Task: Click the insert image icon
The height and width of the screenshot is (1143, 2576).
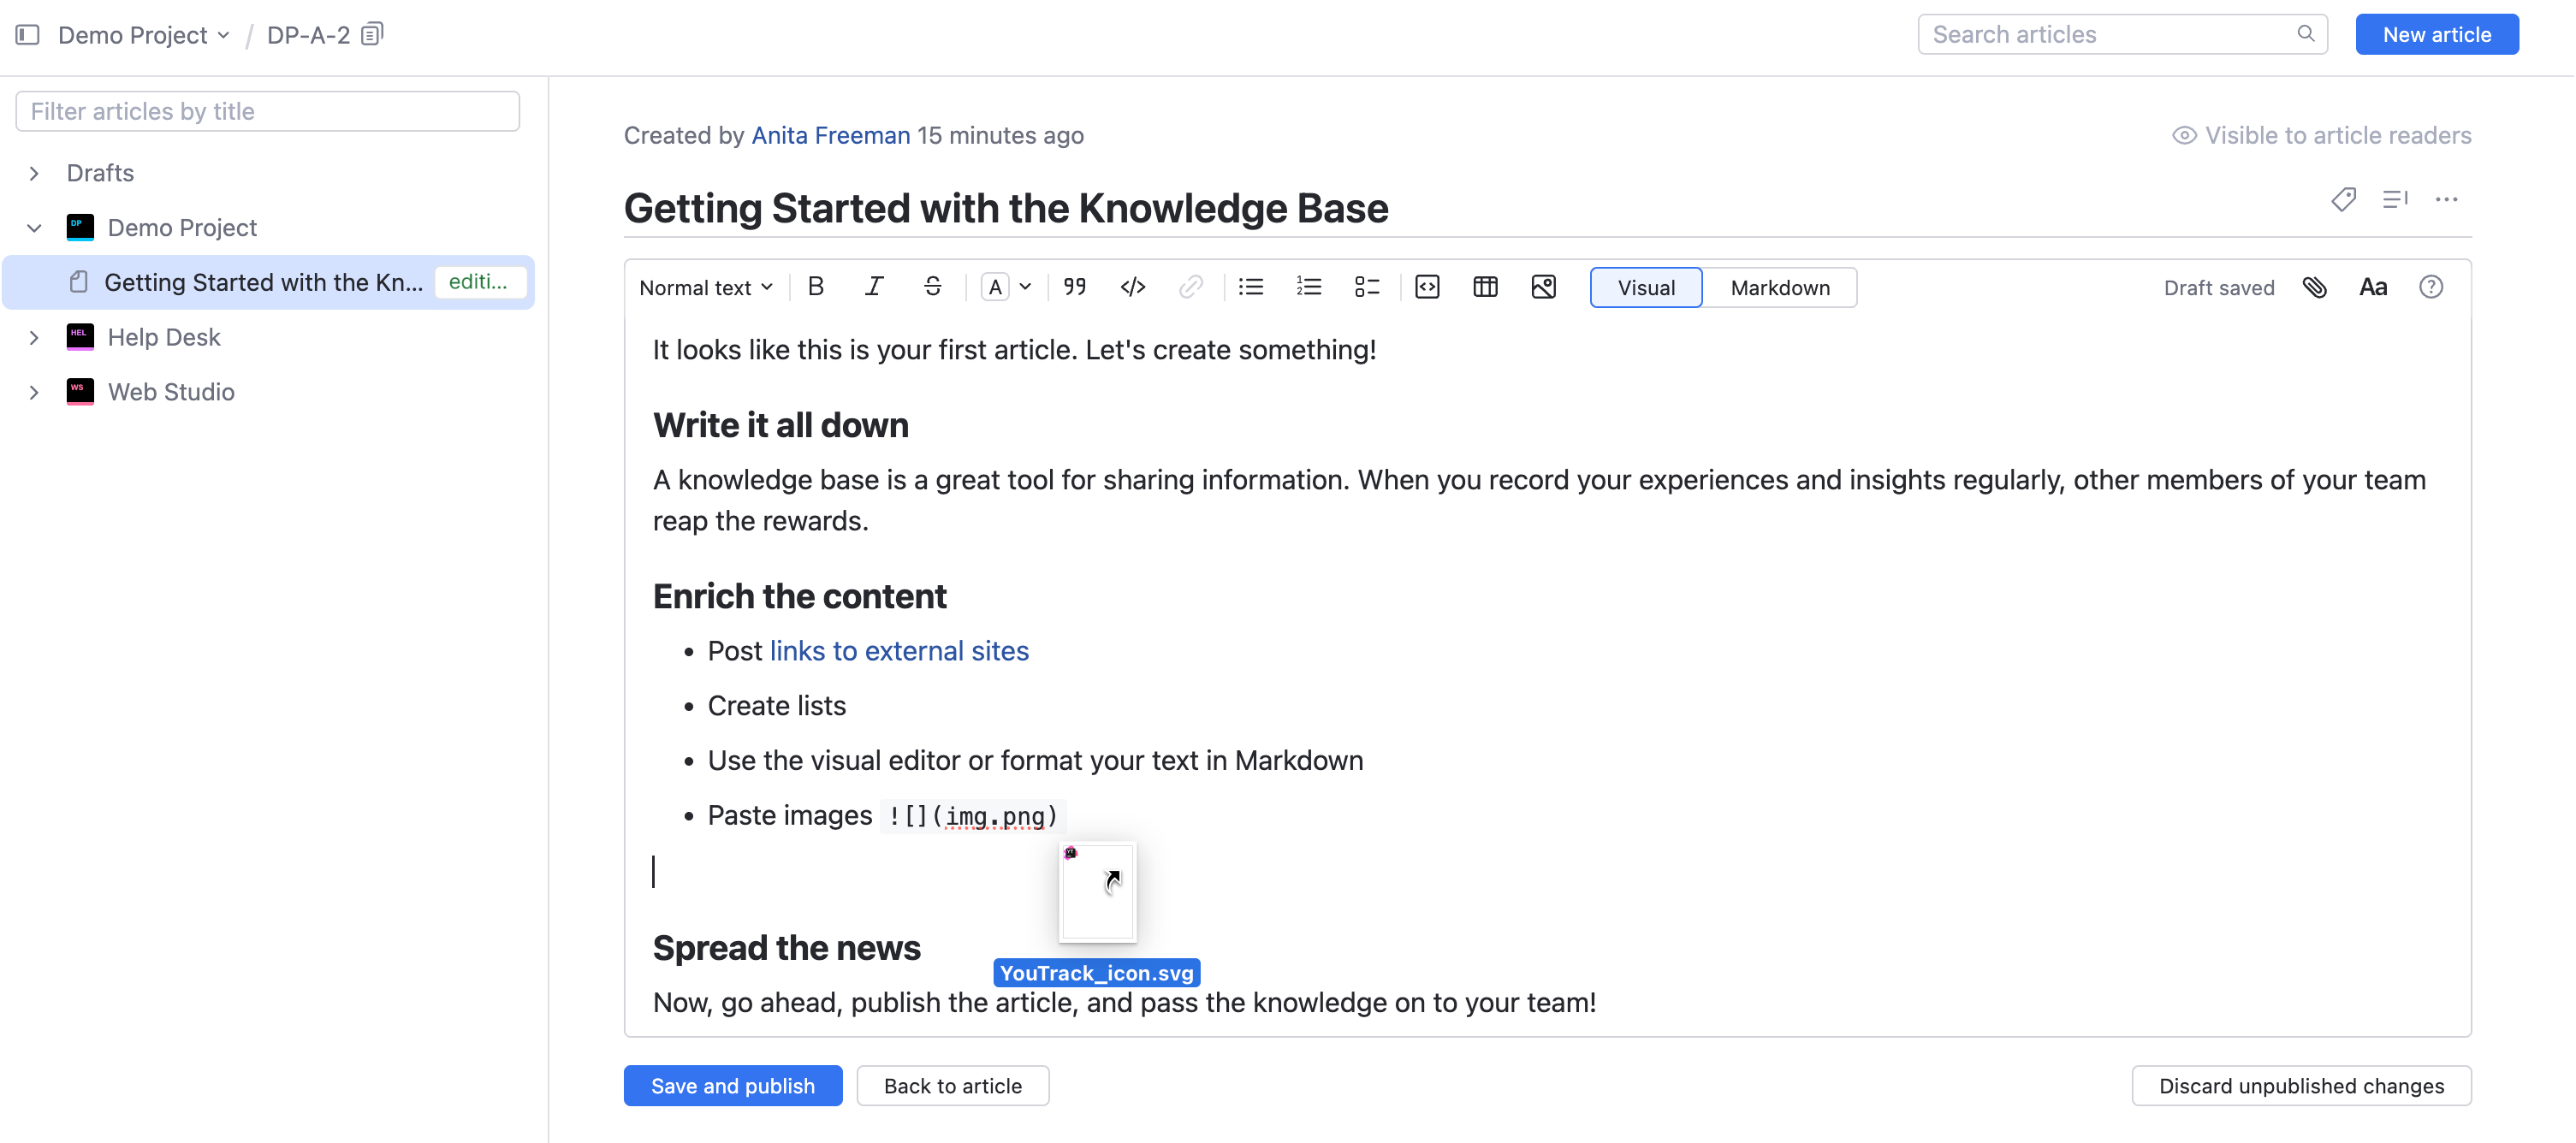Action: click(x=1543, y=287)
